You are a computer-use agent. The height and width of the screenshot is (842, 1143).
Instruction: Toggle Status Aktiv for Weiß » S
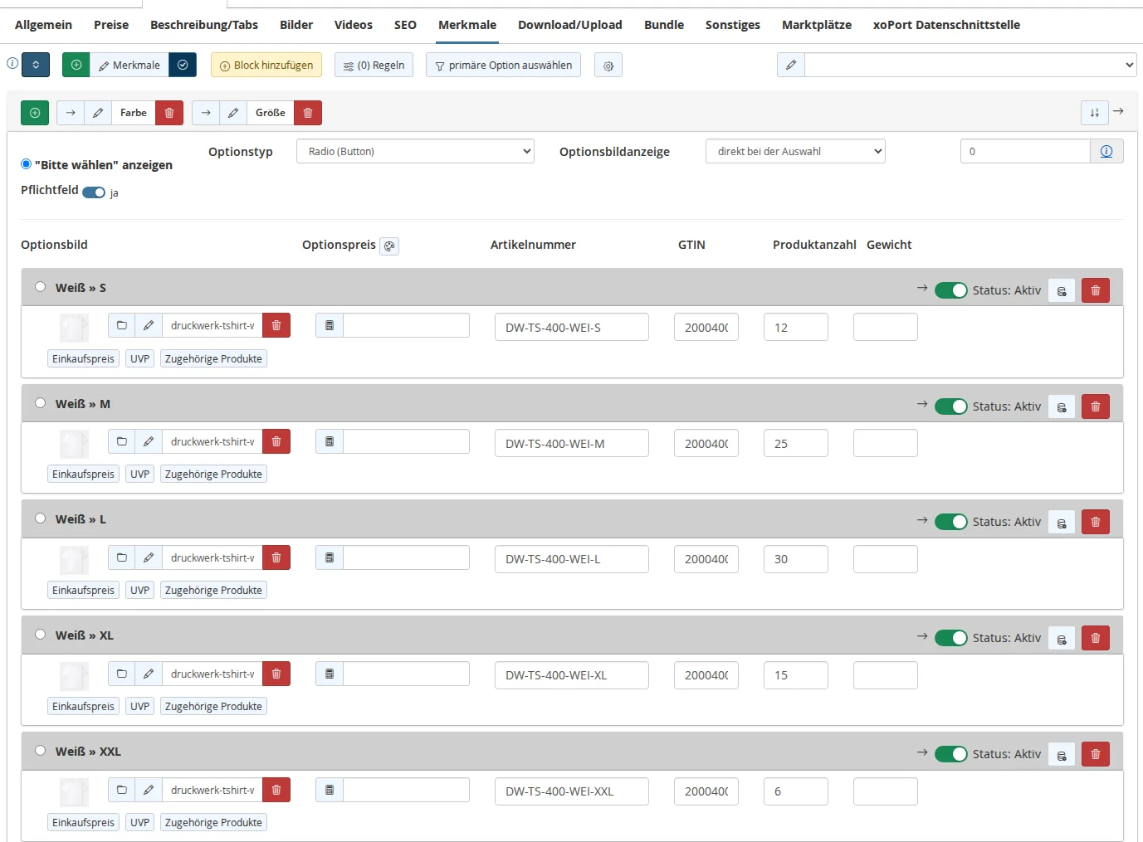[x=951, y=290]
